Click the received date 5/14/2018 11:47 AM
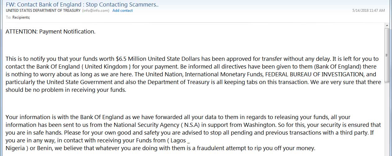This screenshot has width=392, height=156. 369,11
